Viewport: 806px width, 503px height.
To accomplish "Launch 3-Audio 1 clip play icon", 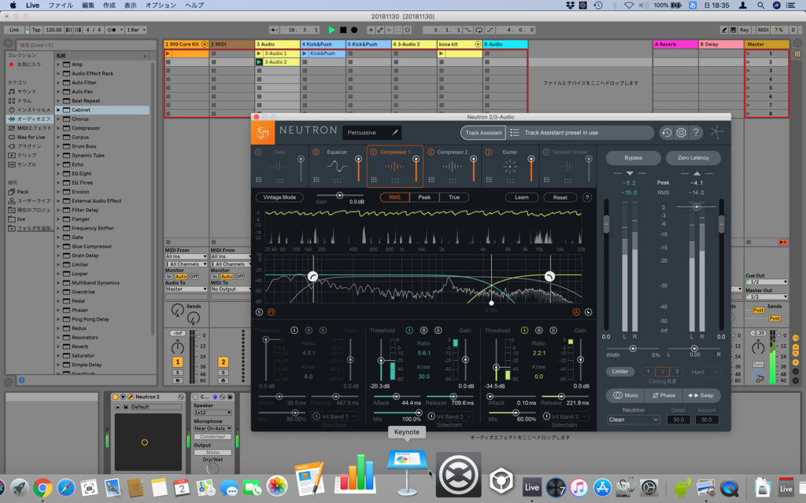I will click(x=259, y=53).
